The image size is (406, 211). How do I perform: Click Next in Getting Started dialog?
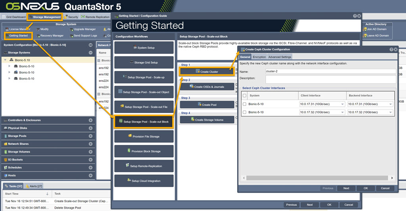tap(310, 205)
